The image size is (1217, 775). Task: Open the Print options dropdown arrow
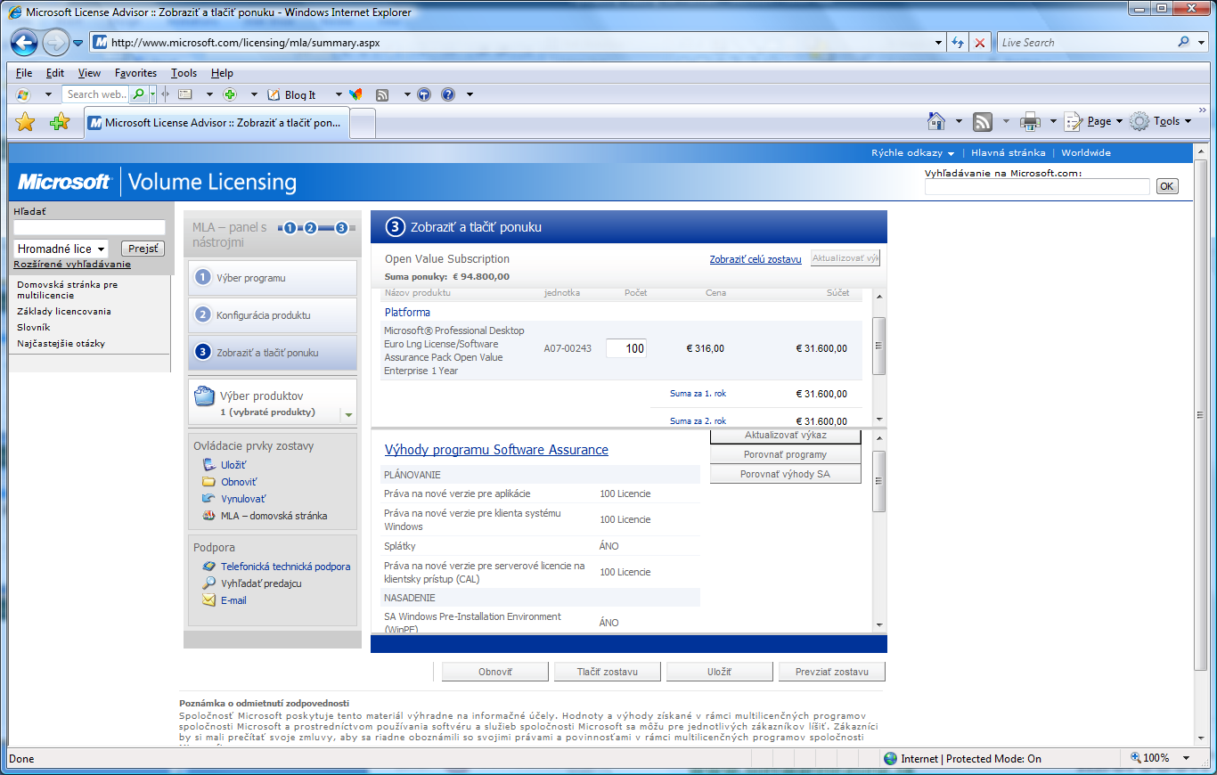click(x=1052, y=121)
